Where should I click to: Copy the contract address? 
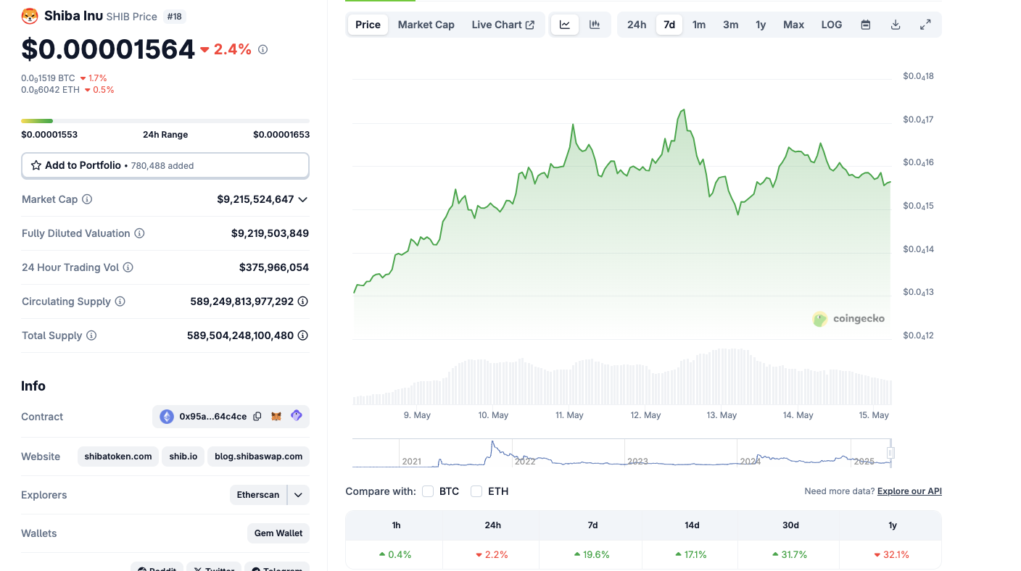[257, 417]
